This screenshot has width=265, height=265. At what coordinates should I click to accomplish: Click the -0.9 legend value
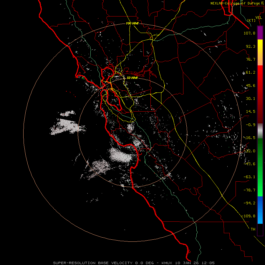coord(251,125)
